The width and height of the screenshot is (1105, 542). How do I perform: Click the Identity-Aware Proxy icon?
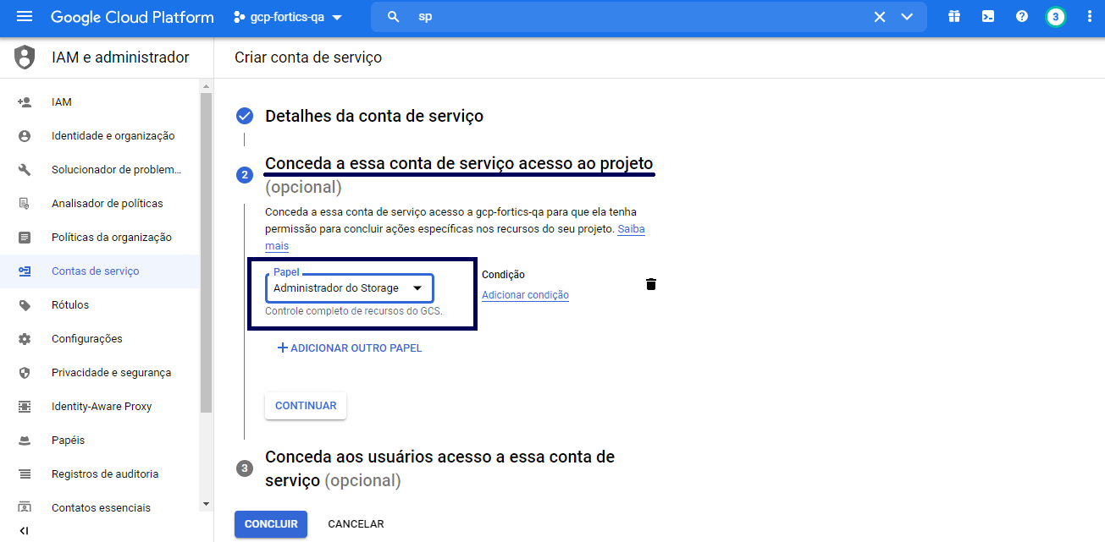point(25,407)
